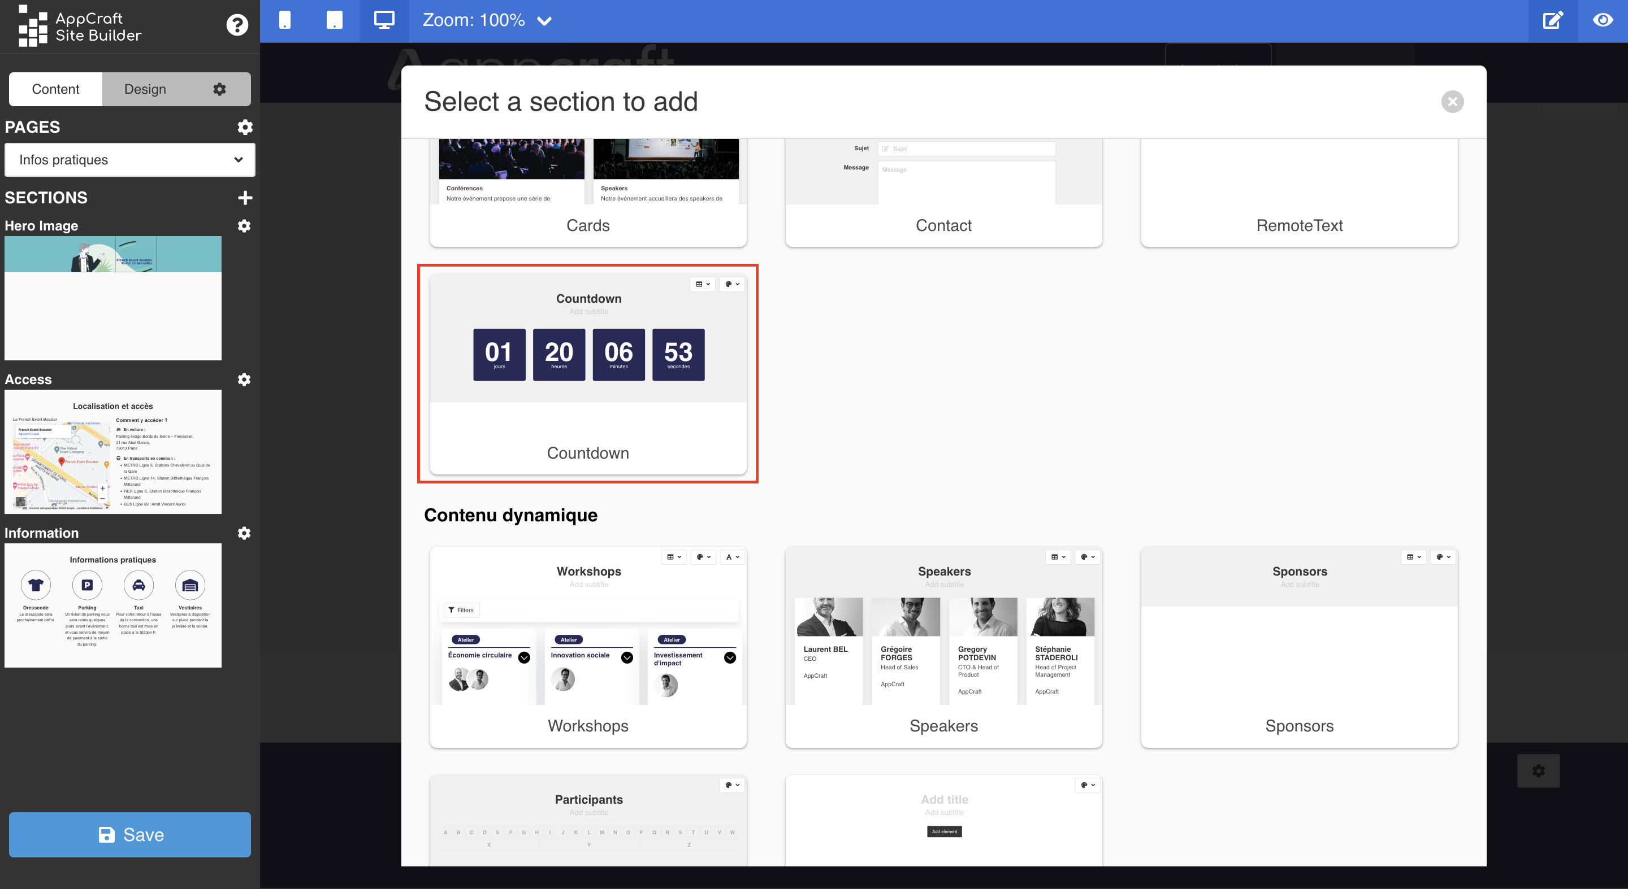Click the edit pencil icon top right
Image resolution: width=1628 pixels, height=889 pixels.
point(1552,20)
